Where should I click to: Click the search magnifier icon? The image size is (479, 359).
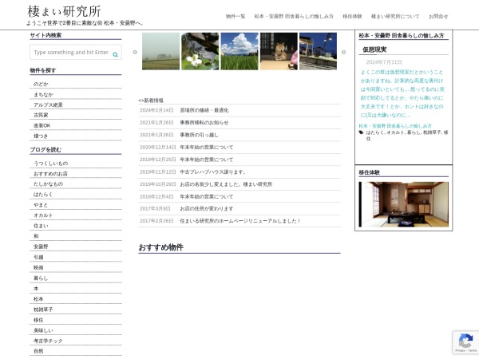coord(116,54)
